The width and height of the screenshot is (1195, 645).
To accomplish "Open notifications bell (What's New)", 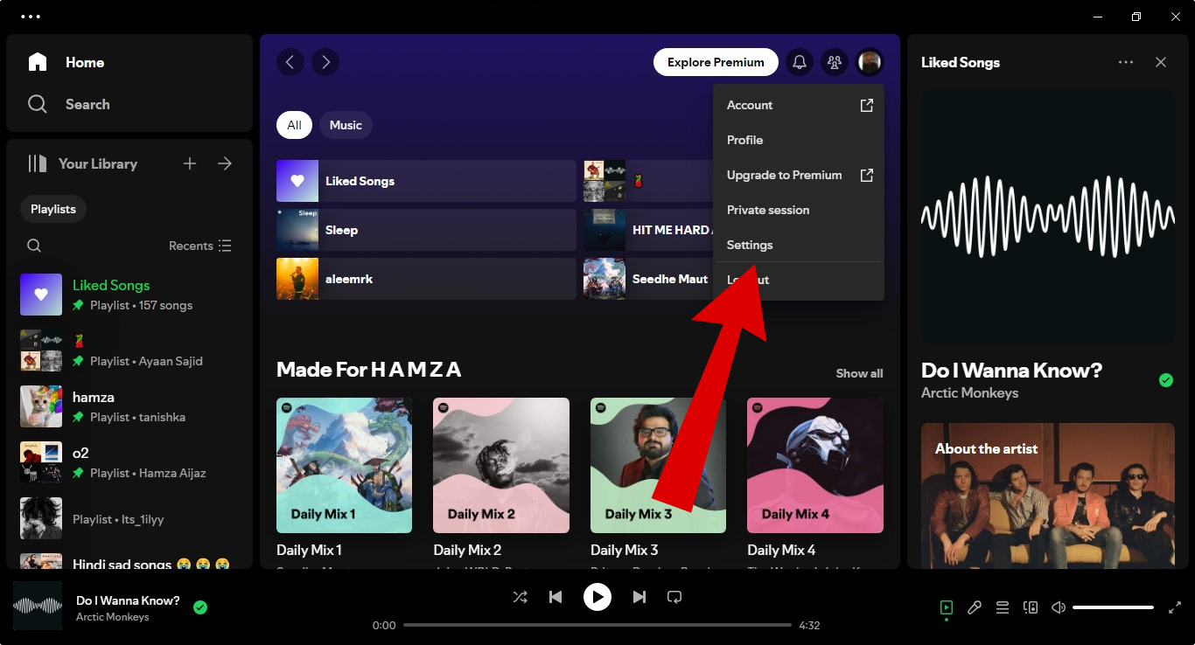I will coord(800,62).
